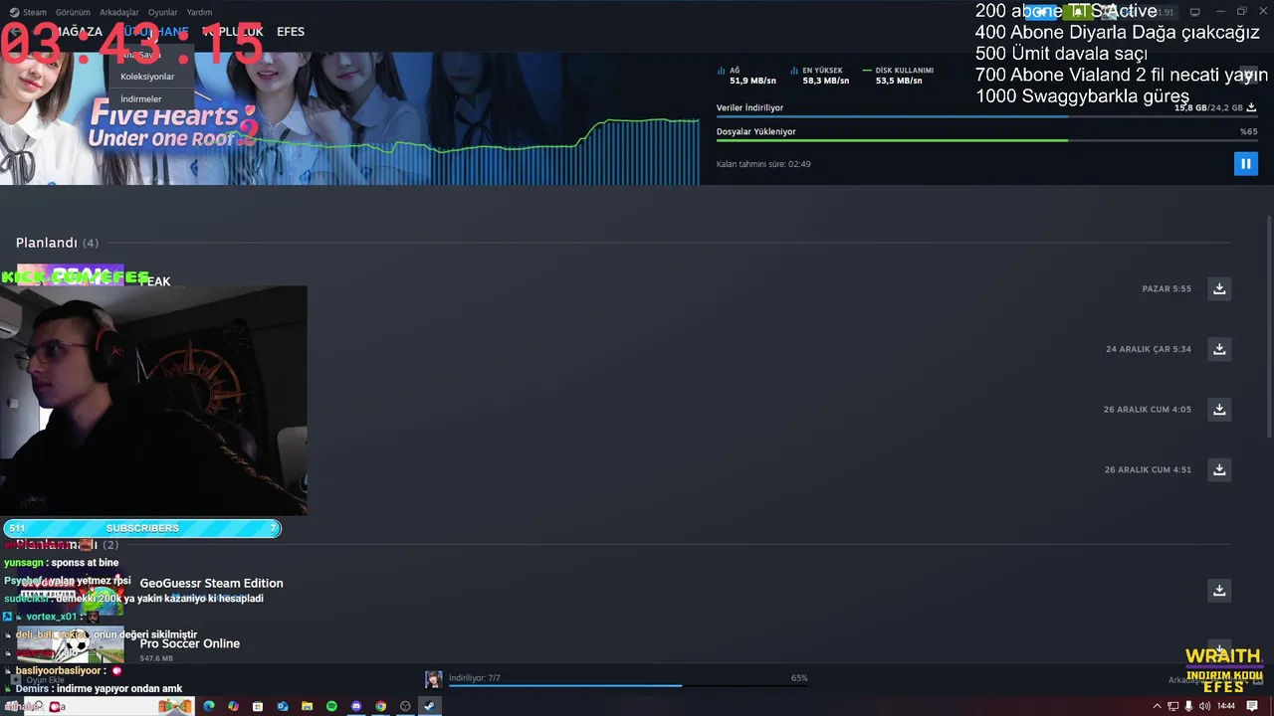Open the Yardım menu
This screenshot has height=716, width=1274.
coord(199,12)
